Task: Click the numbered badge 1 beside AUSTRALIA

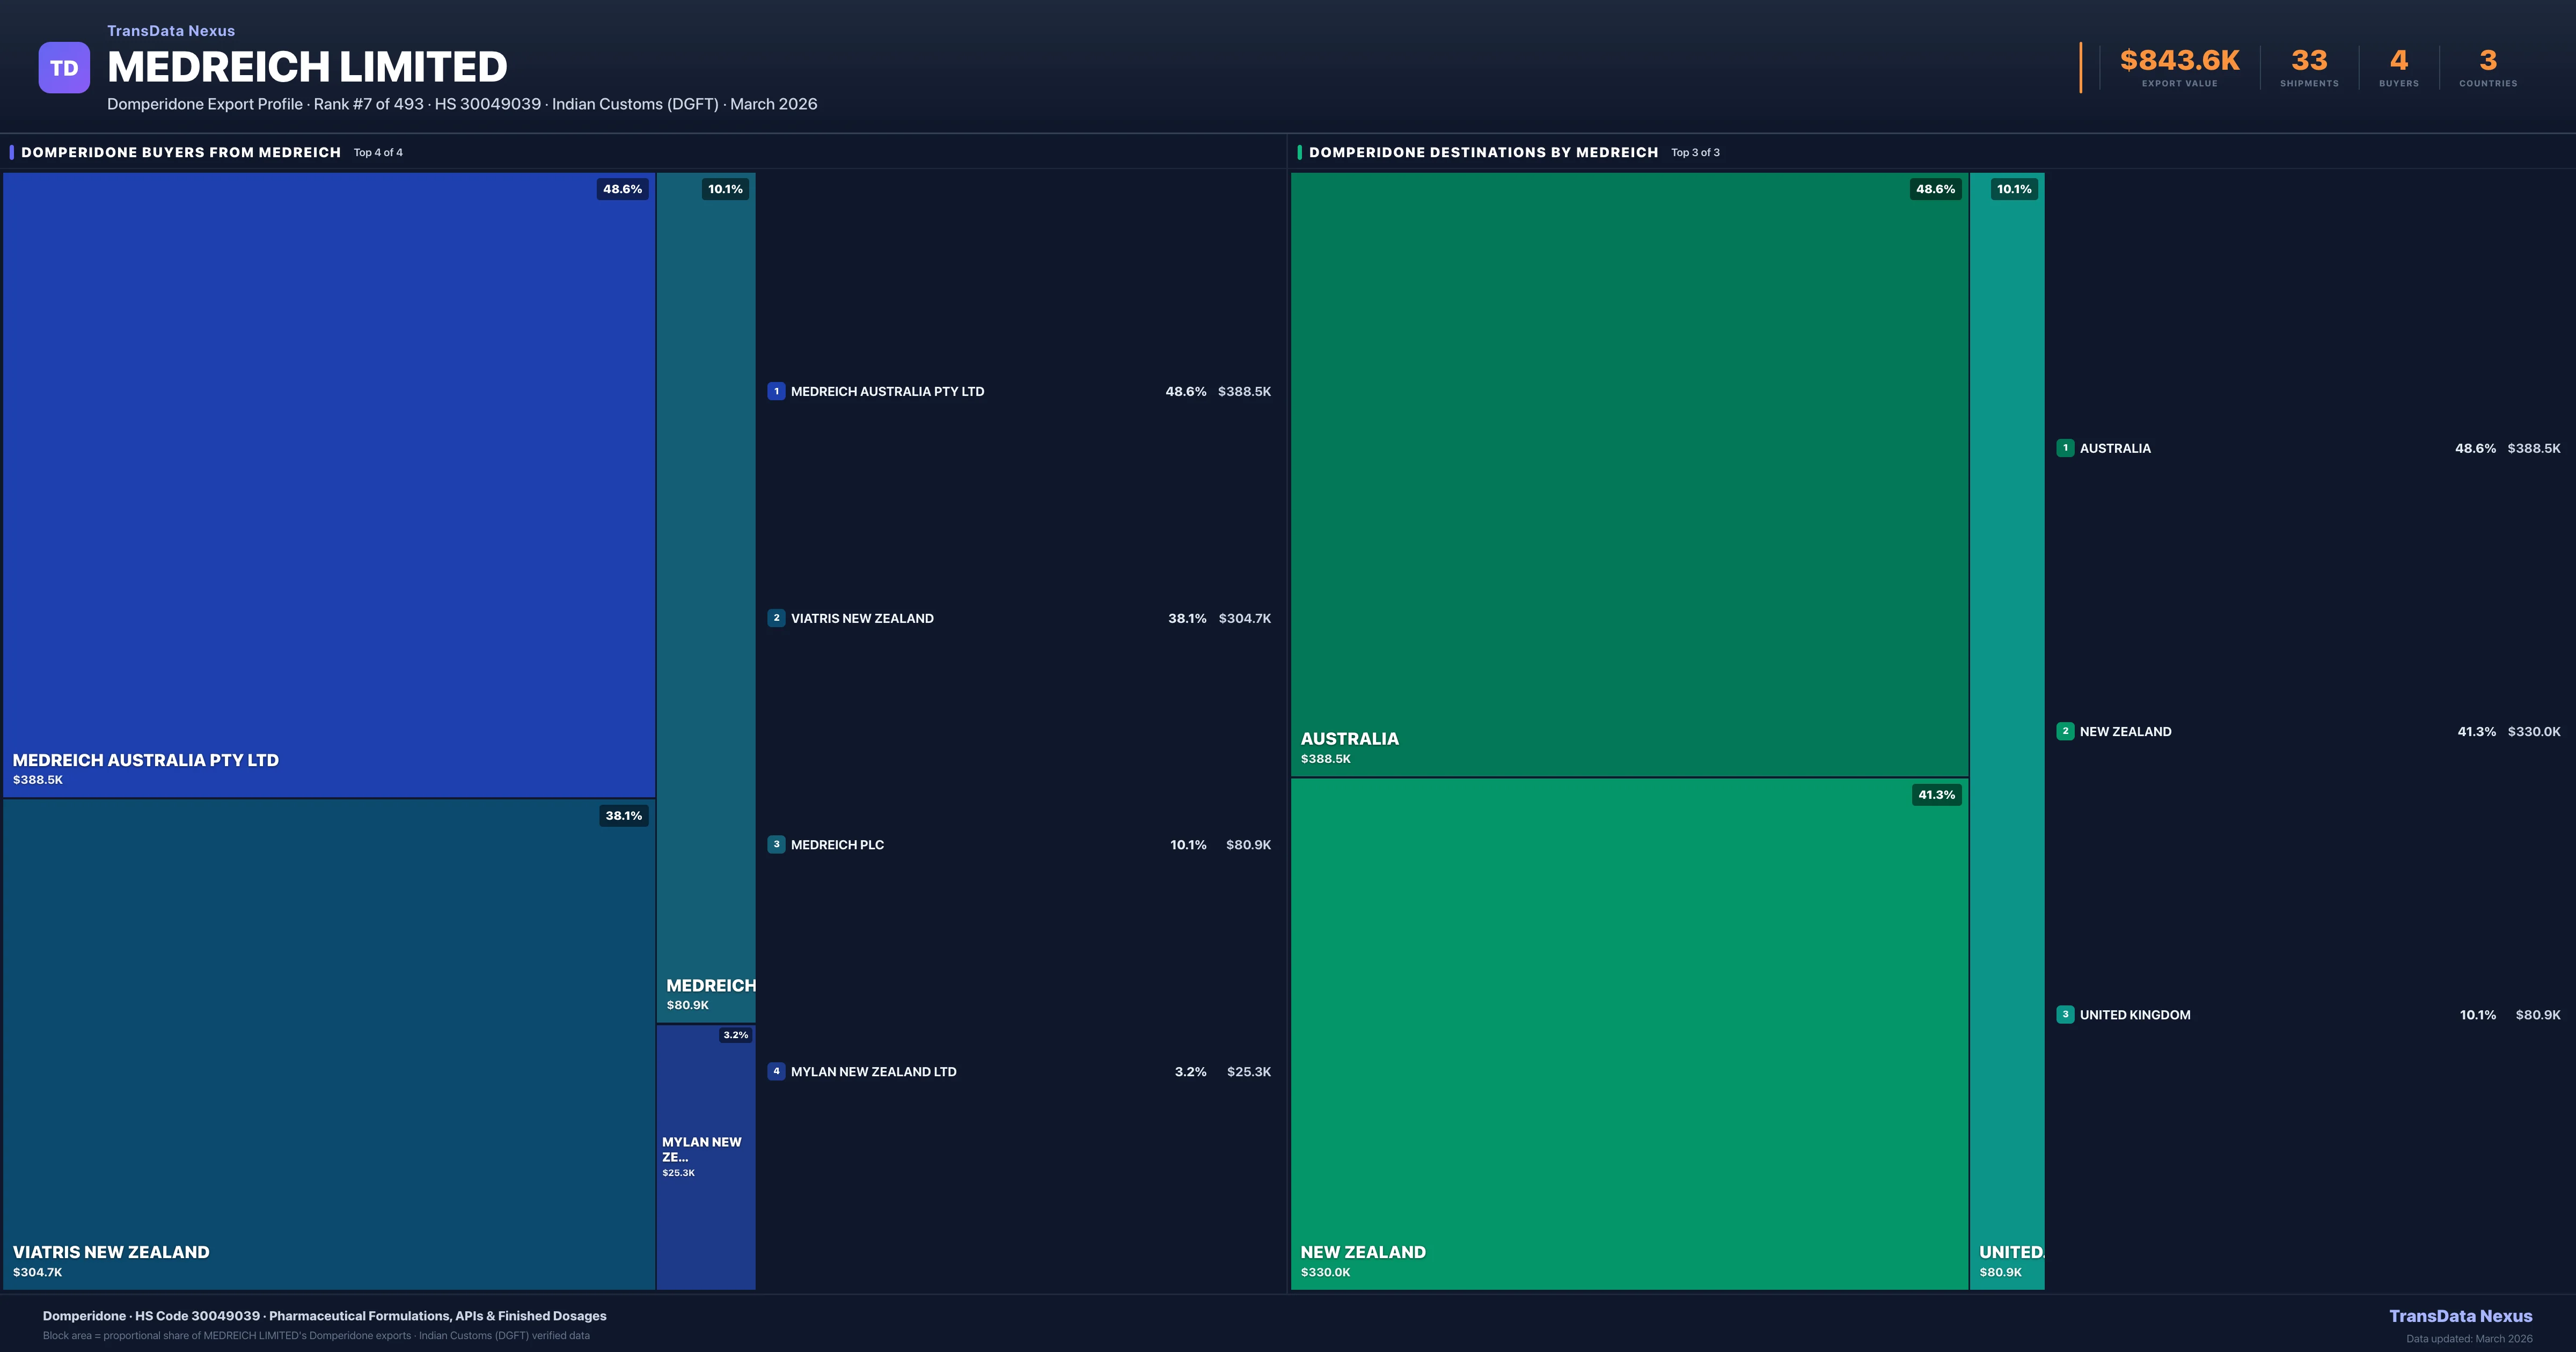Action: click(2065, 448)
